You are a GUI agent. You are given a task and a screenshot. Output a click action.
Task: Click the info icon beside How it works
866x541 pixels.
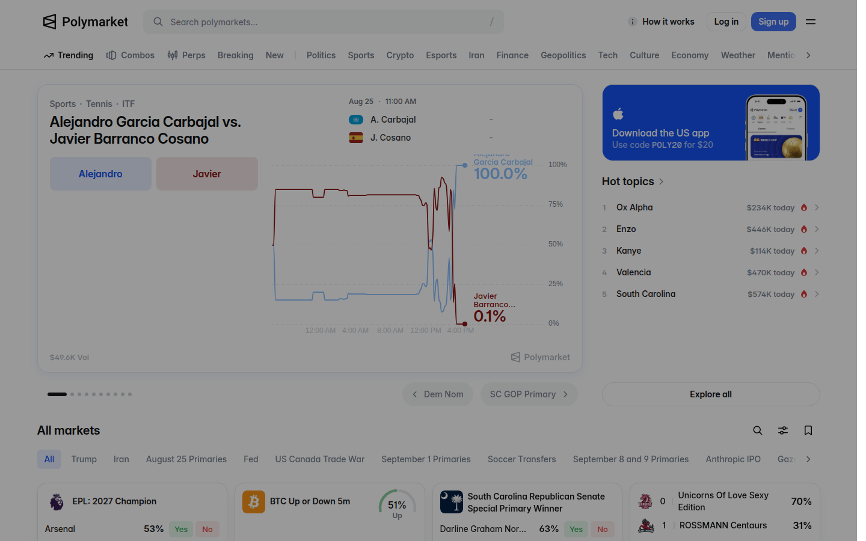point(632,22)
